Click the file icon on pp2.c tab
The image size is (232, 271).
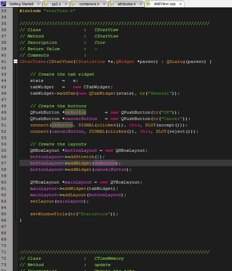45,4
